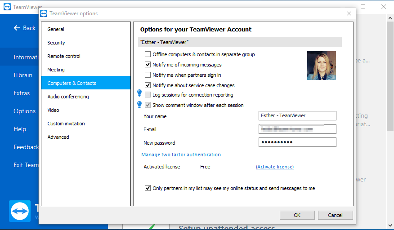Click the Your name input field
394x230 pixels.
pos(297,116)
